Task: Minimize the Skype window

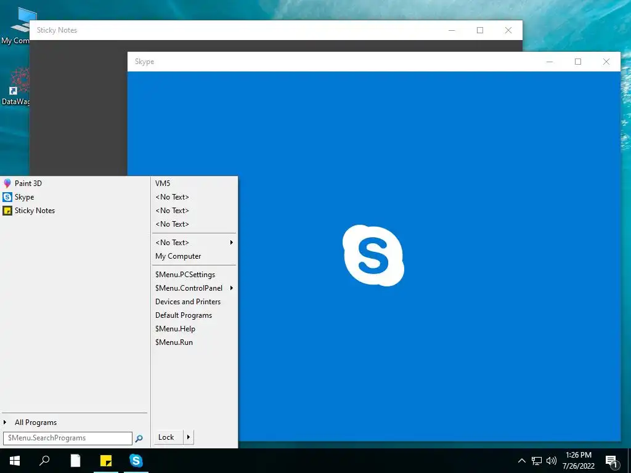Action: tap(550, 62)
